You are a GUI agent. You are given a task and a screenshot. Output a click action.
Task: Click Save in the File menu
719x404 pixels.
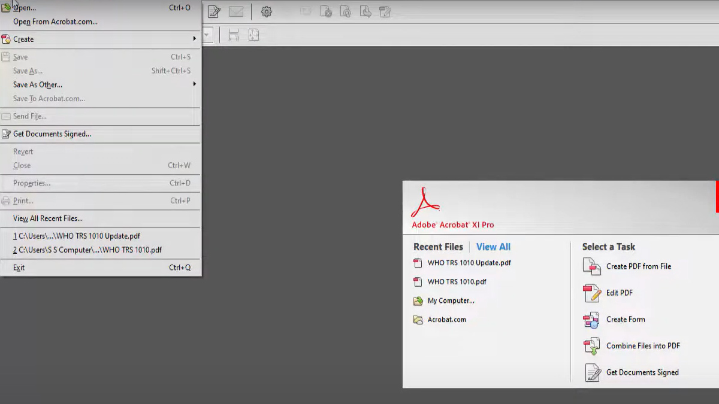click(x=101, y=57)
